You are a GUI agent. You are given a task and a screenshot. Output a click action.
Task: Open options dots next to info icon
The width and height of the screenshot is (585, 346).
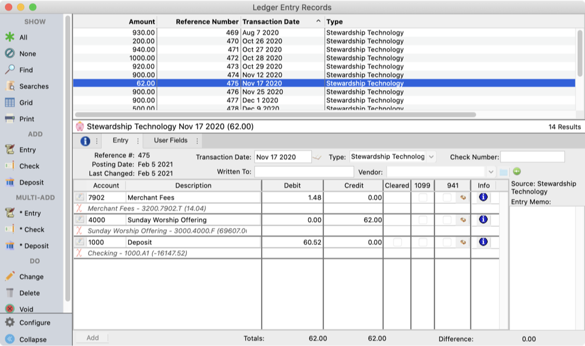pos(97,141)
